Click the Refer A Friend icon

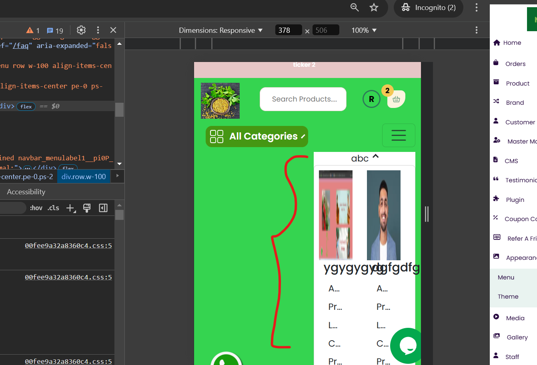[x=497, y=237]
